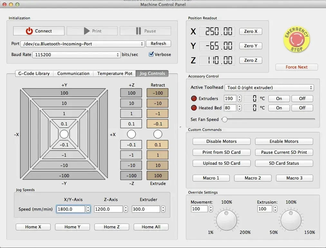This screenshot has height=248, width=326.
Task: Extrude 100 using the Extrude column
Action: coord(157,175)
